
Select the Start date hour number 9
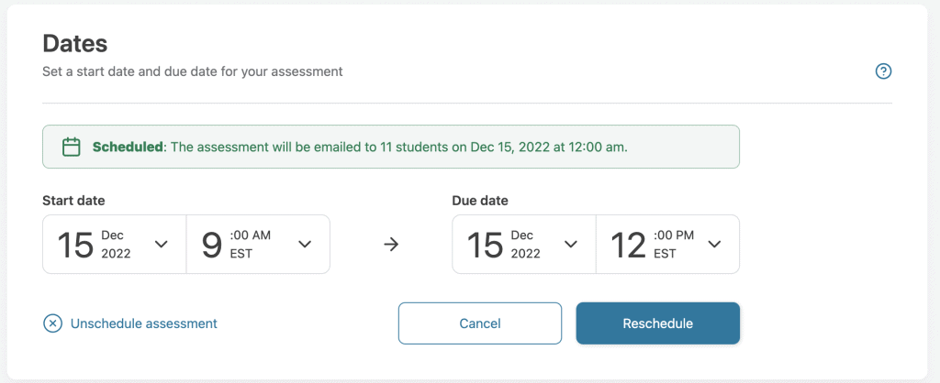[212, 245]
